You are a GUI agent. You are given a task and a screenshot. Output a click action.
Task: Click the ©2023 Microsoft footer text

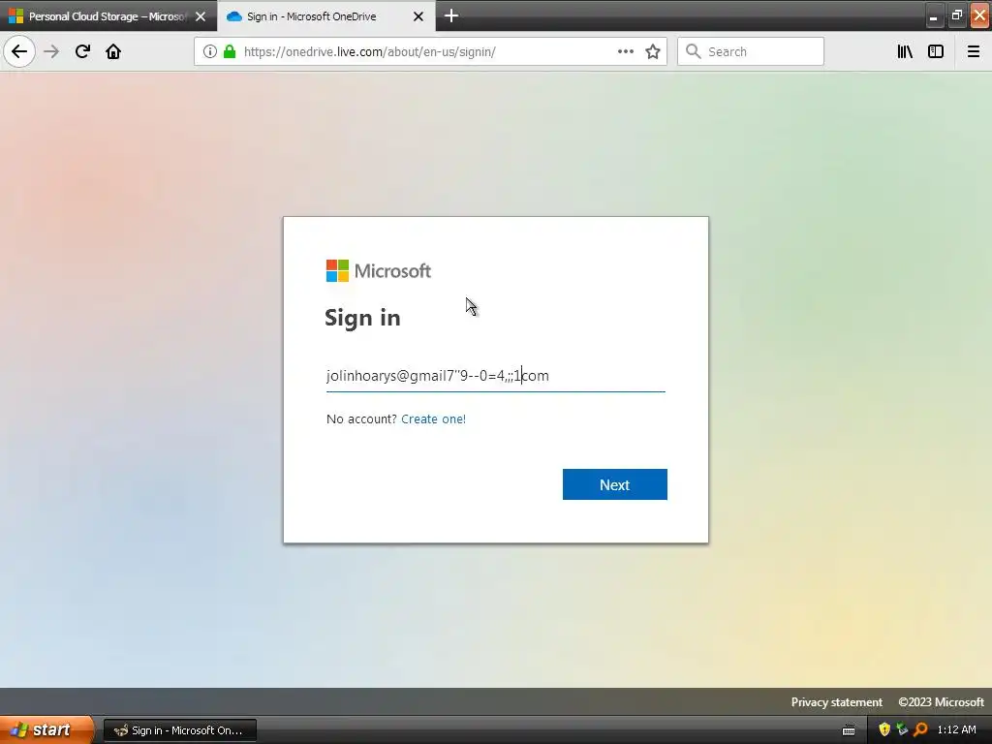click(941, 702)
